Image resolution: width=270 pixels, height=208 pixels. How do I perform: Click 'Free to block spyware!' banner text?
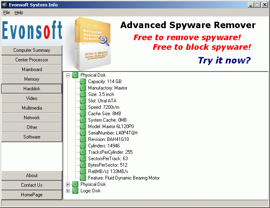[202, 47]
